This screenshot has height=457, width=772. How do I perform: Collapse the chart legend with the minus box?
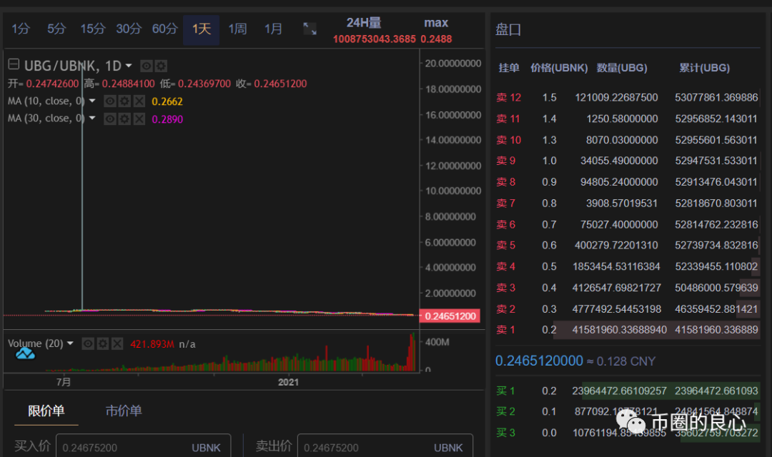(x=14, y=65)
